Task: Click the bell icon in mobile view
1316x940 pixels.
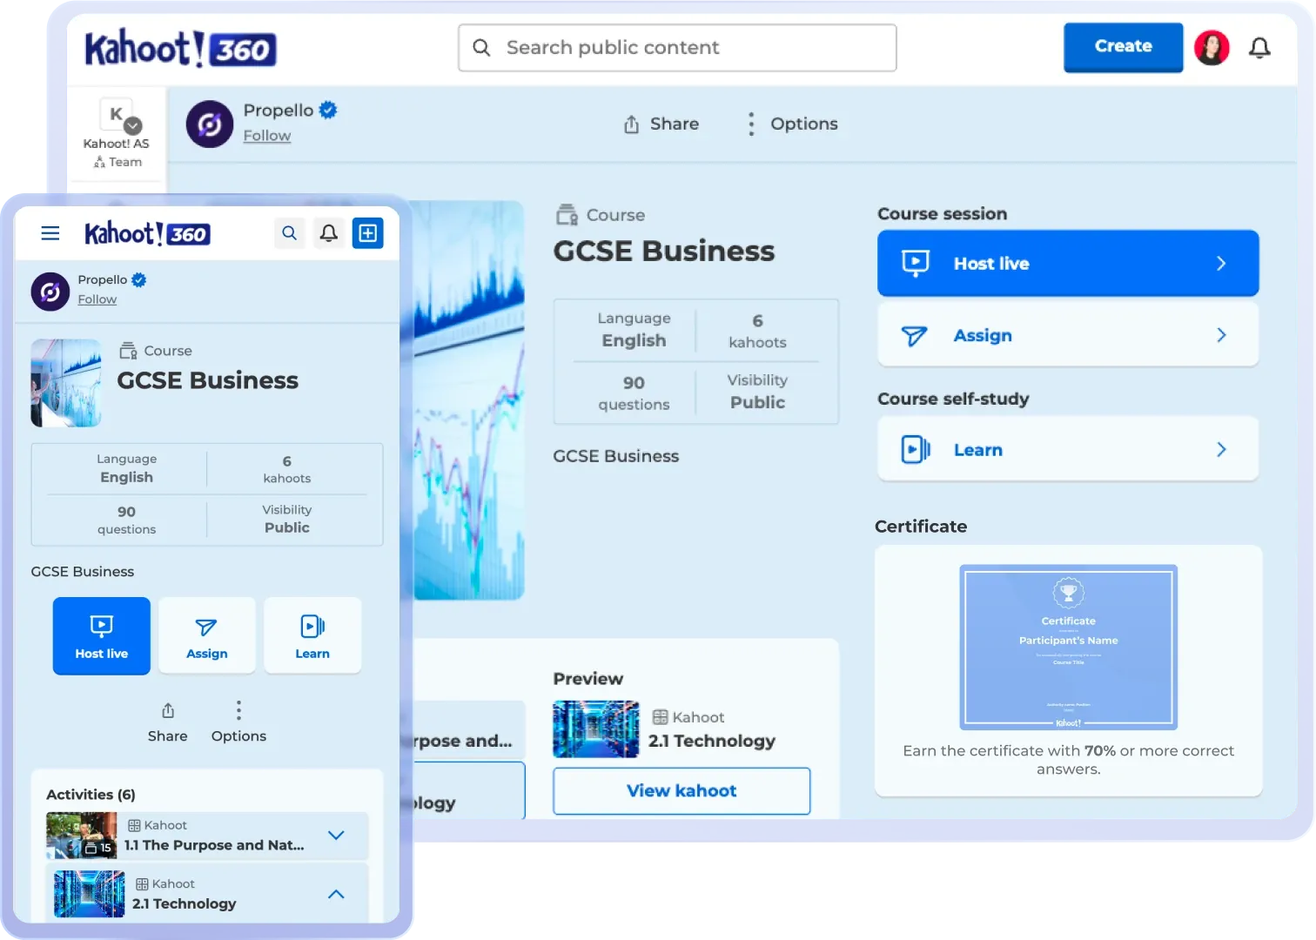Action: coord(329,233)
